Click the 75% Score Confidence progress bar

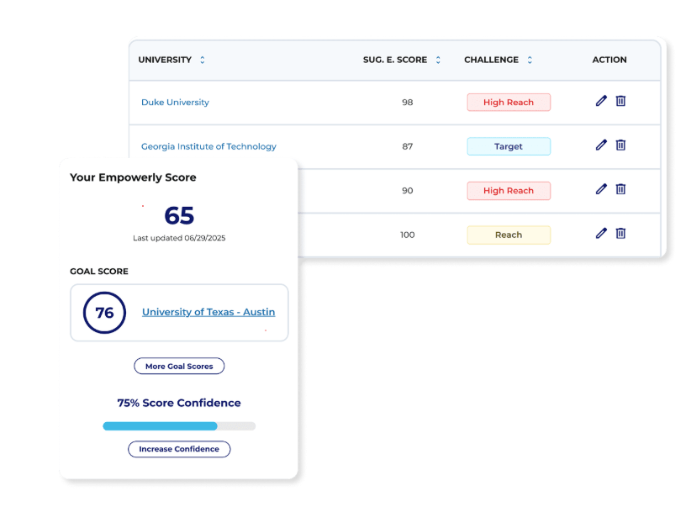(179, 426)
